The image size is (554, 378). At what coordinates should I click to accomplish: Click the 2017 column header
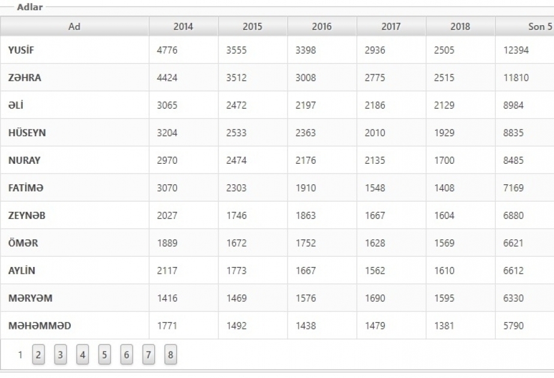pyautogui.click(x=391, y=26)
